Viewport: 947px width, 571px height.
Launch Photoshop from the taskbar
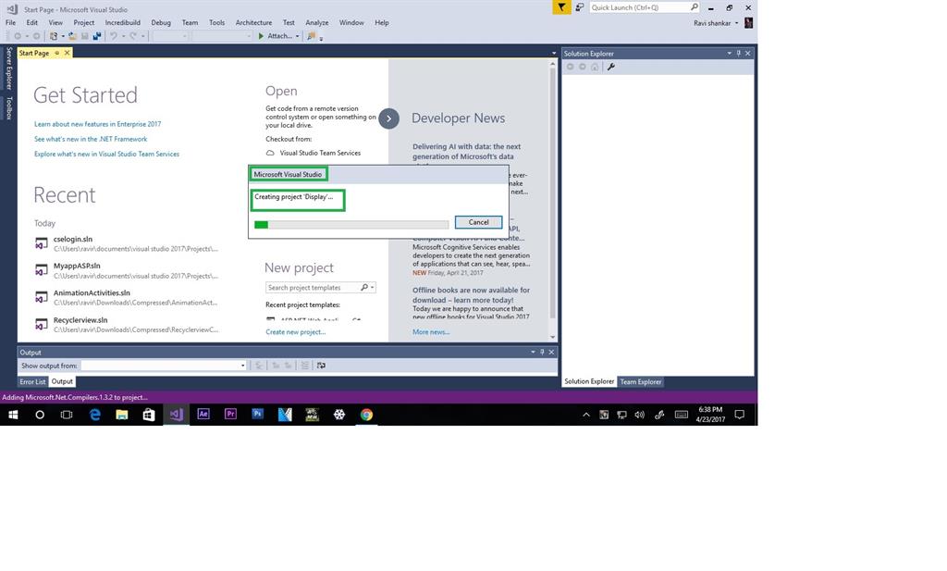[258, 415]
